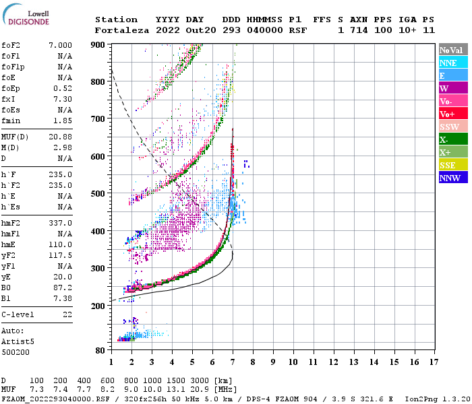Viewport: 472px width, 404px height.
Task: Select the X- dark green swatch
Action: click(x=453, y=139)
